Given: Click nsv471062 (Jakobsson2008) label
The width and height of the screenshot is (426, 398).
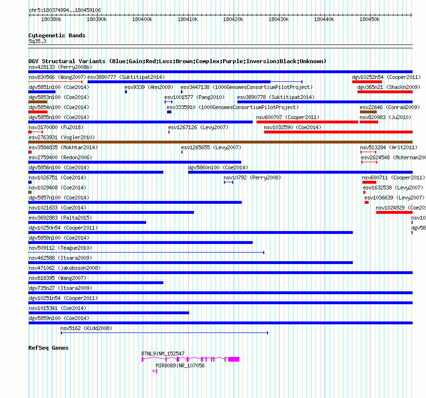Looking at the screenshot, I should (65, 268).
